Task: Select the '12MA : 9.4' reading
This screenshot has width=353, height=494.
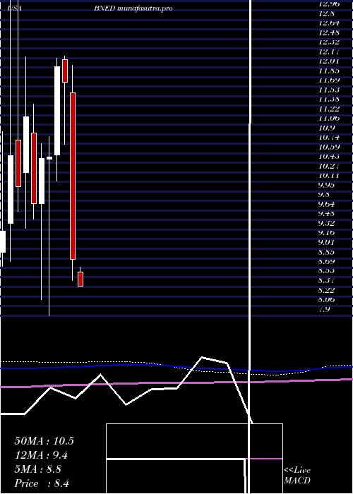Action: click(x=41, y=455)
